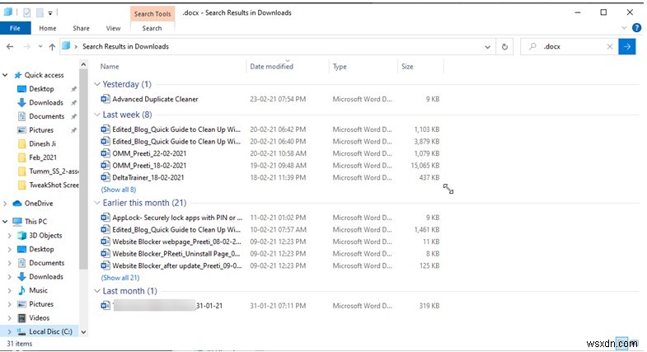Click the Search Tools contextual tab
The image size is (647, 352).
(152, 14)
